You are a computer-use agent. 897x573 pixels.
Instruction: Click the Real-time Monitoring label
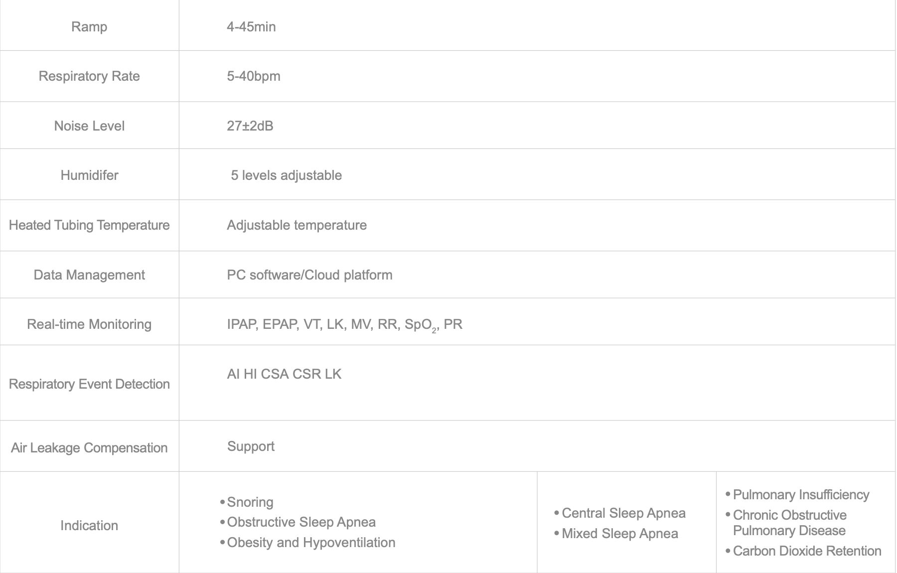coord(89,324)
